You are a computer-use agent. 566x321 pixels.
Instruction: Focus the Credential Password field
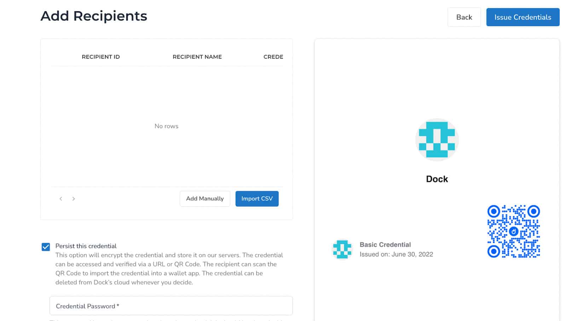pyautogui.click(x=171, y=306)
